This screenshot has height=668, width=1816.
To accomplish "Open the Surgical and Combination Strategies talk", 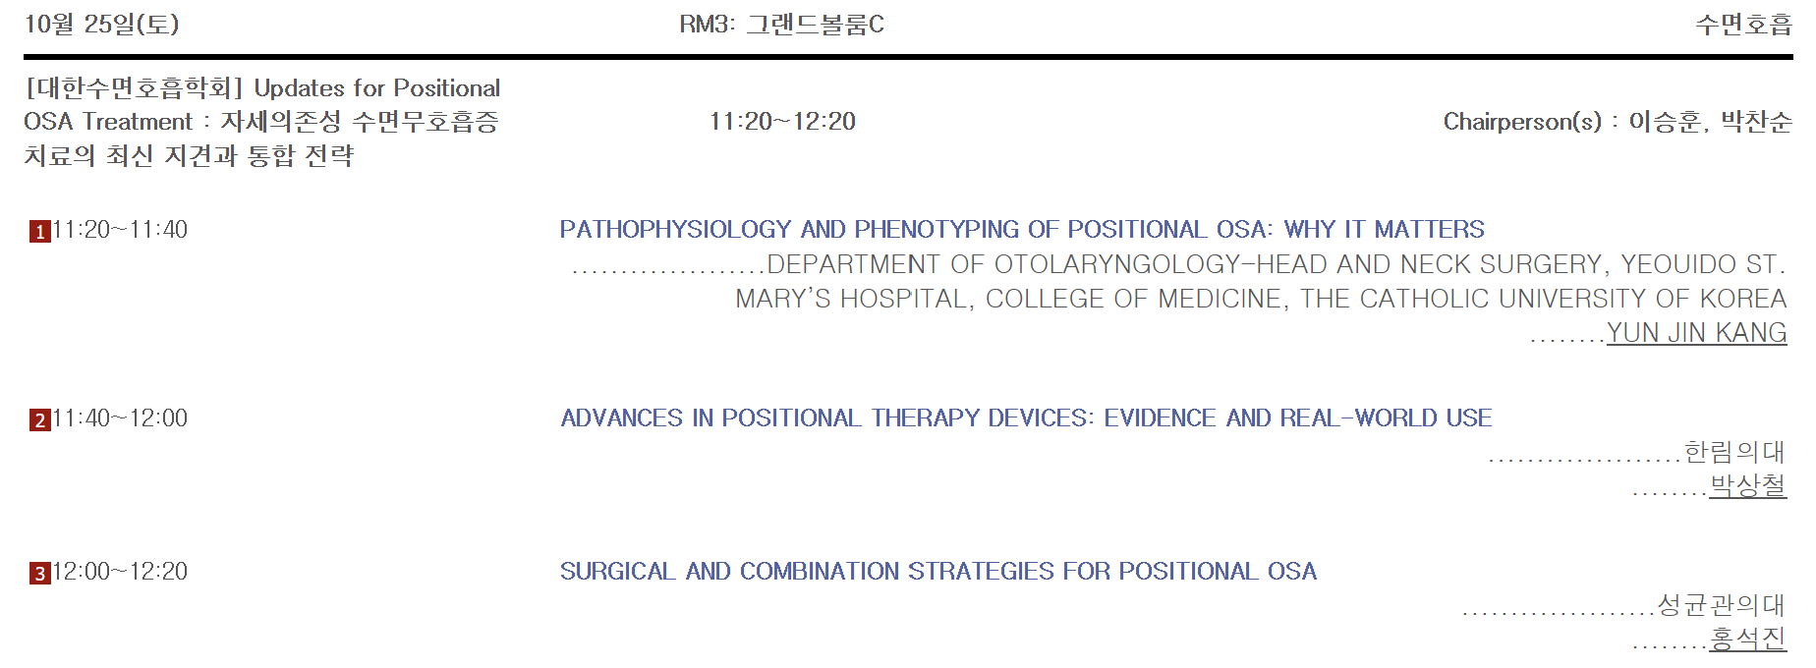I will 937,572.
